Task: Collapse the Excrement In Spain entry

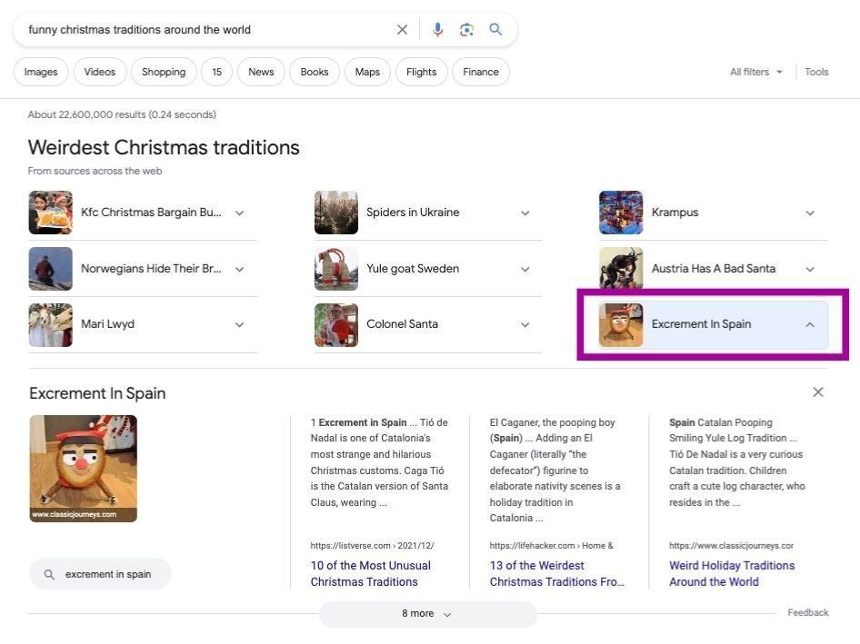Action: click(809, 324)
